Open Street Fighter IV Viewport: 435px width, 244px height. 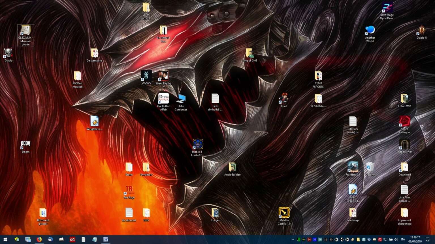(163, 75)
